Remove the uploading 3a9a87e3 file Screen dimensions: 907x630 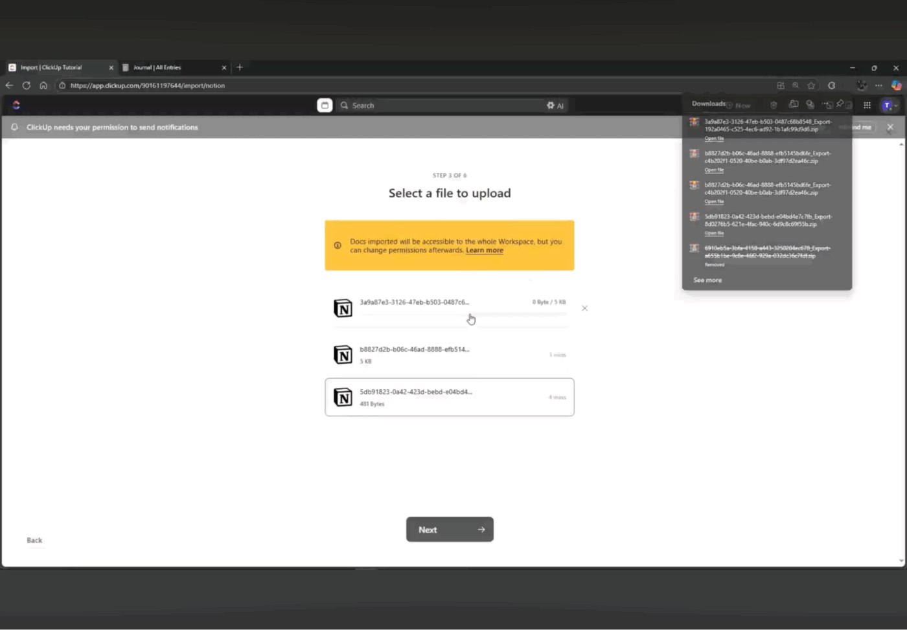click(584, 308)
